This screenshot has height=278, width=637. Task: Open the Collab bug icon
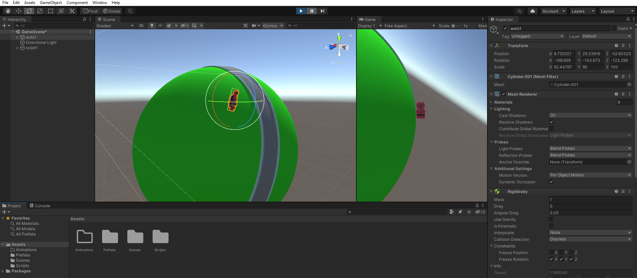pyautogui.click(x=519, y=11)
